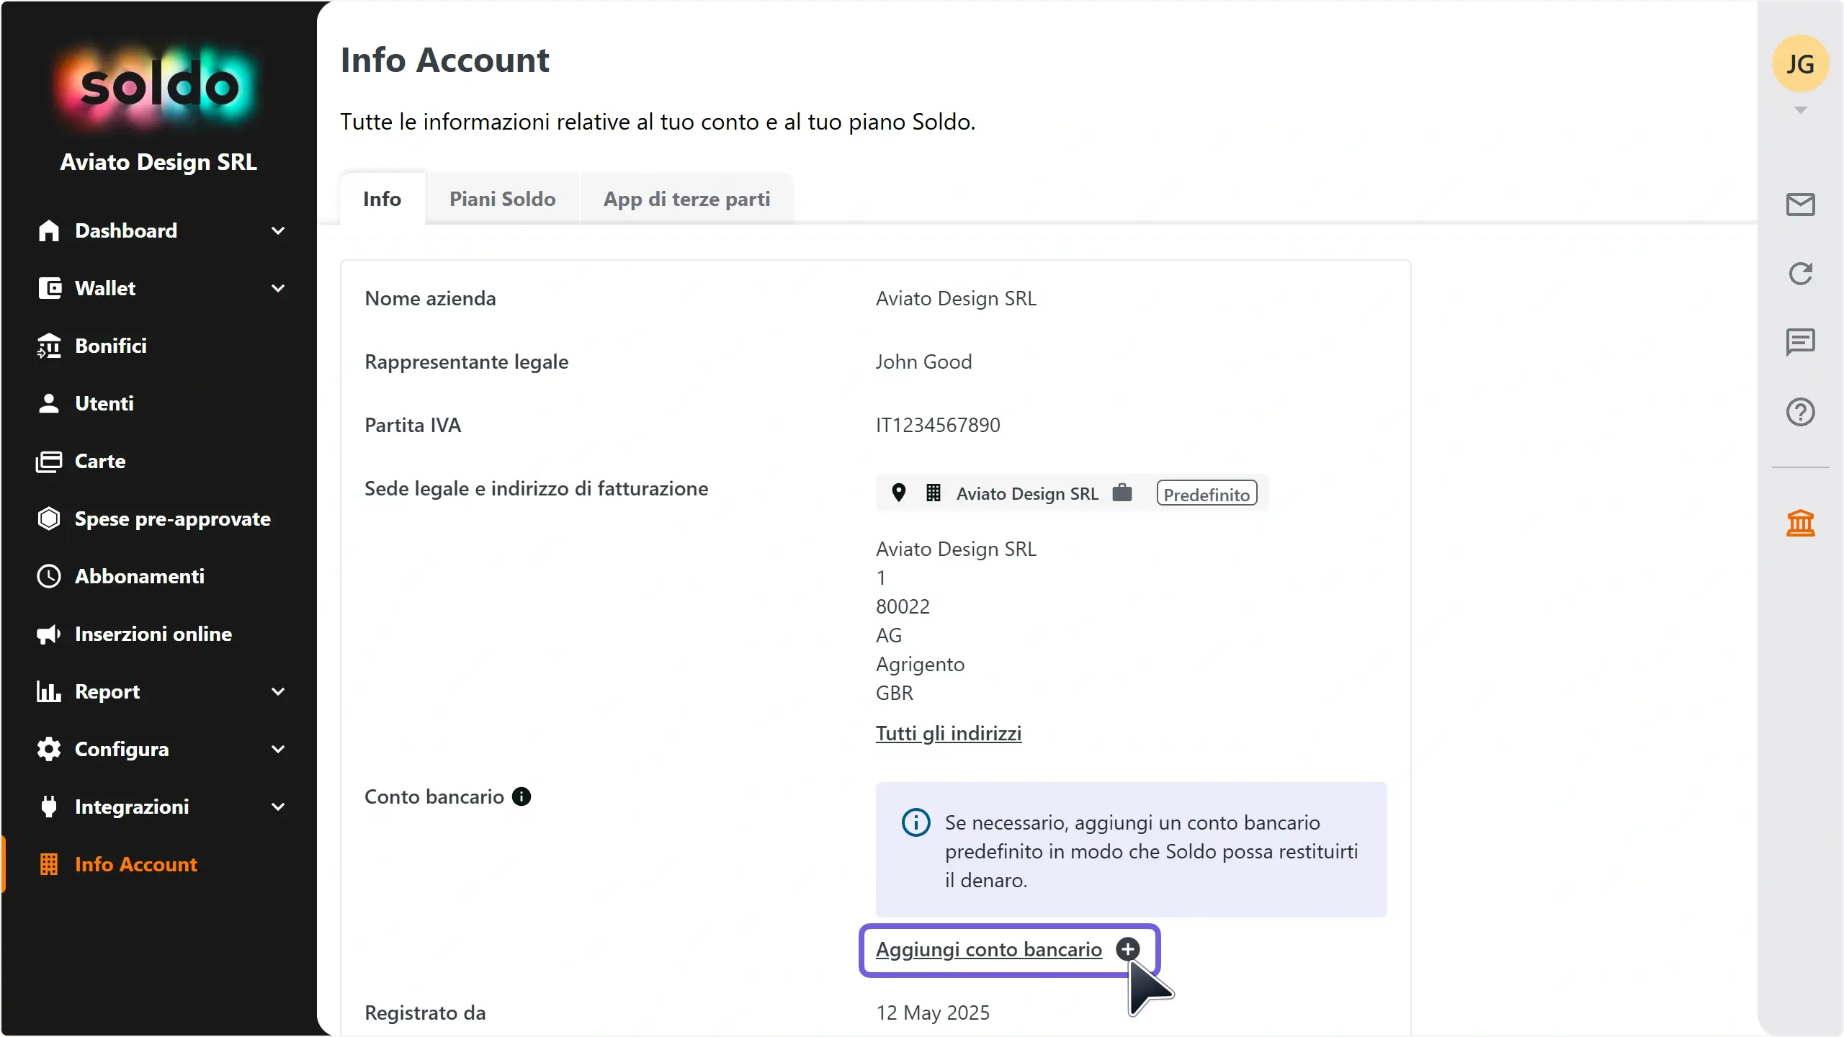Click the plus icon to add bank account
The height and width of the screenshot is (1037, 1844).
(1127, 949)
